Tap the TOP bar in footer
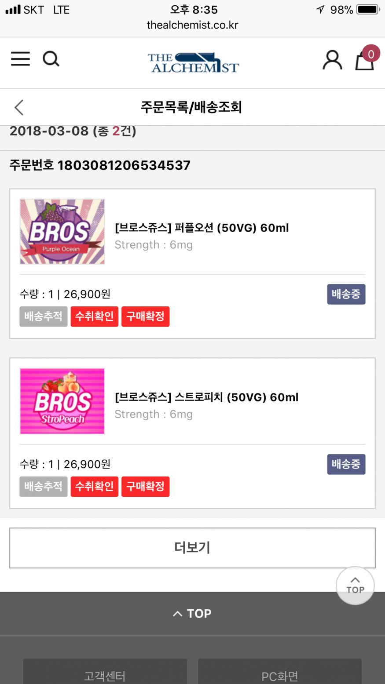The image size is (385, 684). point(192,614)
